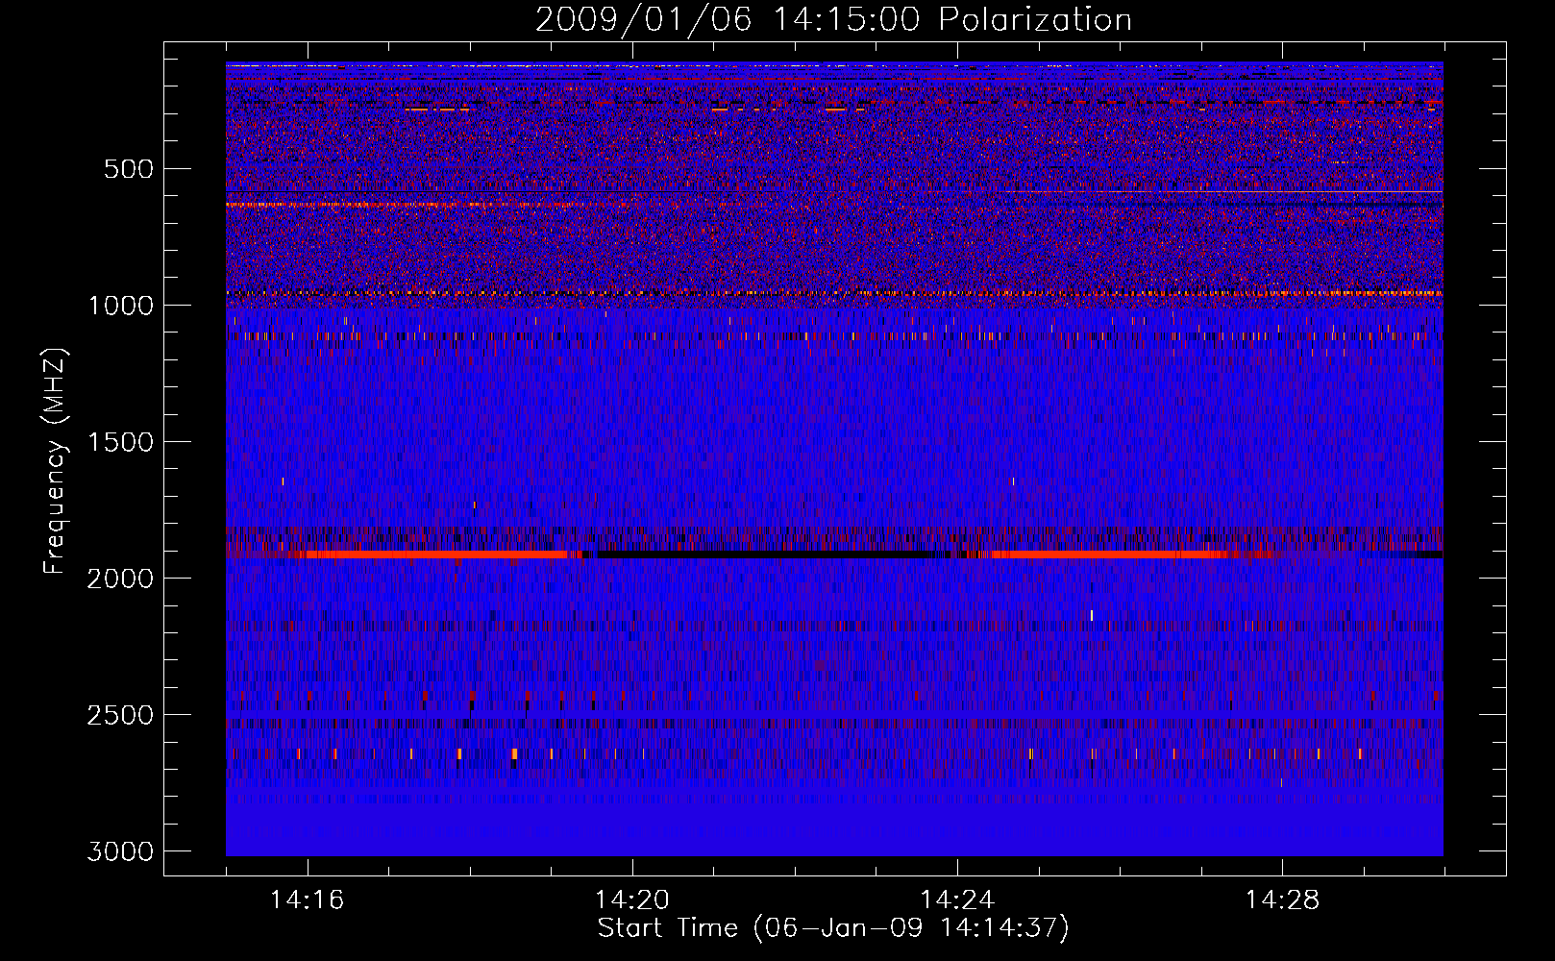Select the 'Frequency (MHZ)' y-axis label
The width and height of the screenshot is (1555, 961).
coord(56,461)
